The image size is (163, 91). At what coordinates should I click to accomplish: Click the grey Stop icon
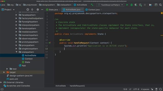145,5
